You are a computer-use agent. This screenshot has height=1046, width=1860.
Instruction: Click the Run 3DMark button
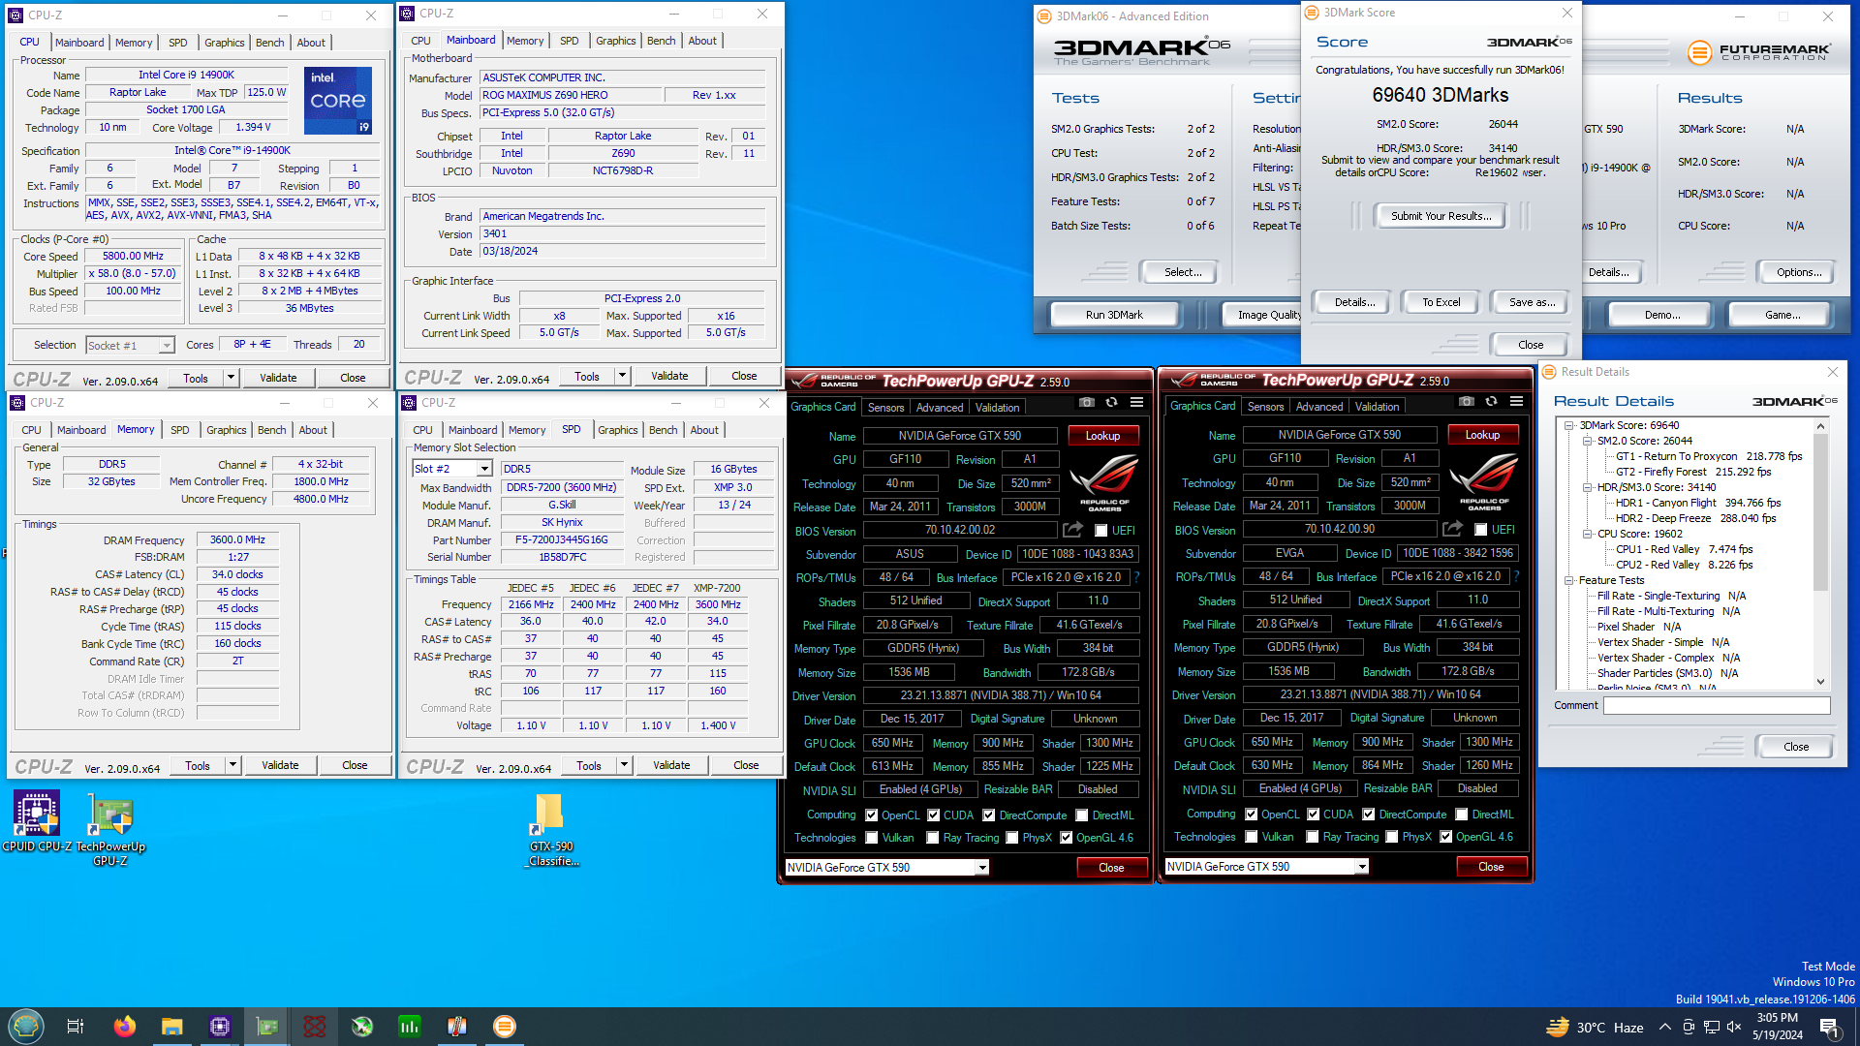tap(1114, 315)
